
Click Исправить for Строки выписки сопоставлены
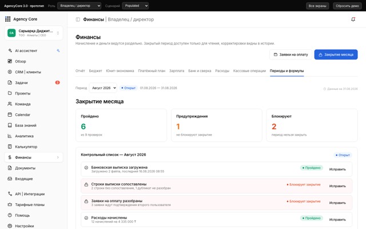coord(337,186)
